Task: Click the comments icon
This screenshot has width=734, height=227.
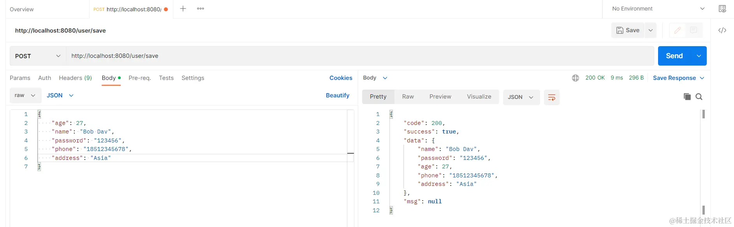Action: click(694, 30)
